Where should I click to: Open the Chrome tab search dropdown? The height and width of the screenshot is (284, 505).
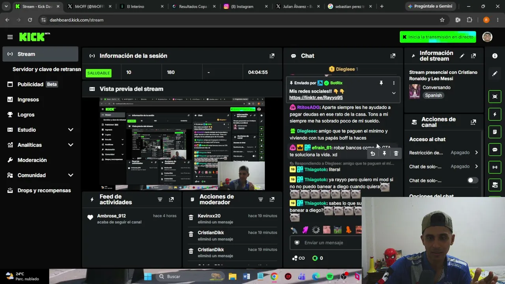coord(6,6)
